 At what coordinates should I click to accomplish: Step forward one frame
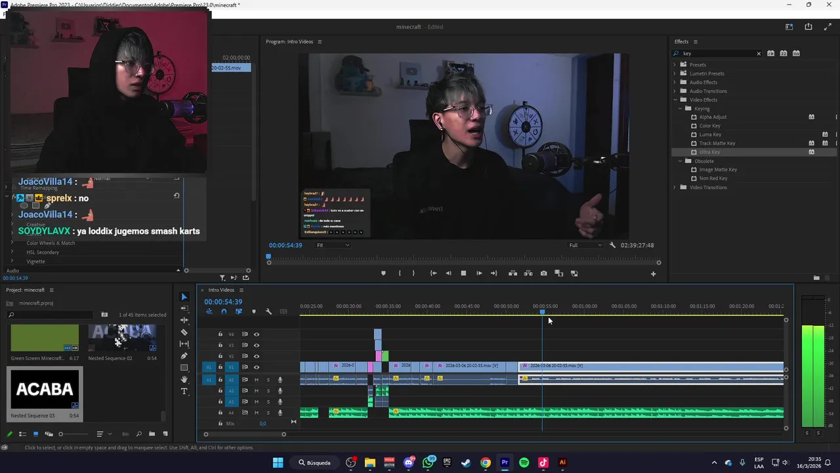point(478,273)
